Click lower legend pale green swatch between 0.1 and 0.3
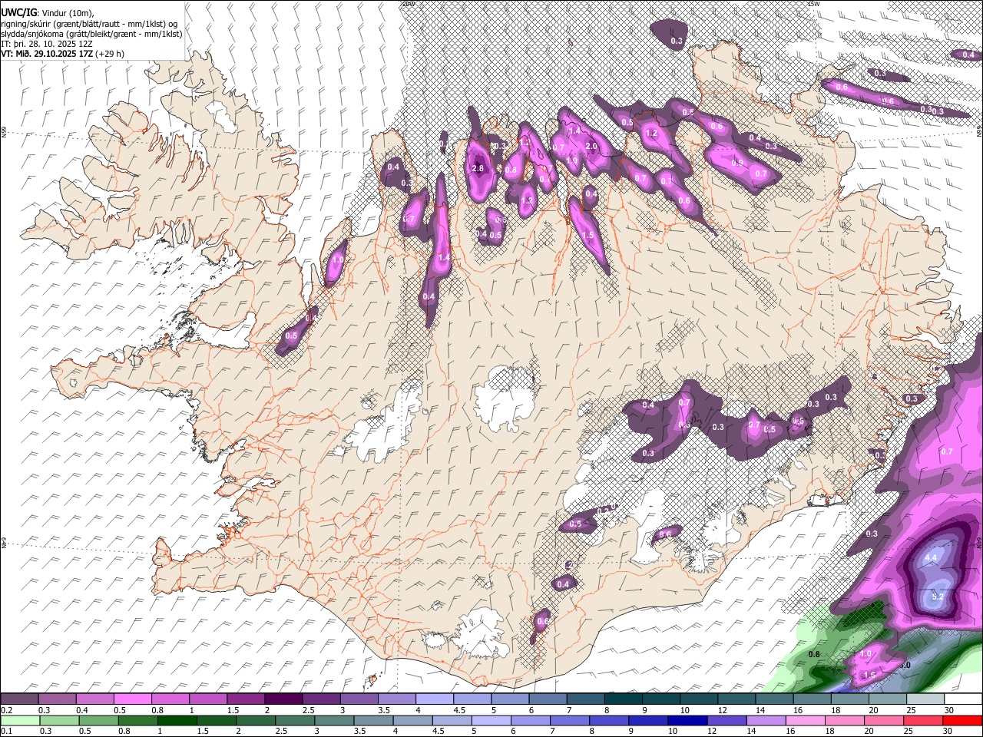 (x=20, y=720)
